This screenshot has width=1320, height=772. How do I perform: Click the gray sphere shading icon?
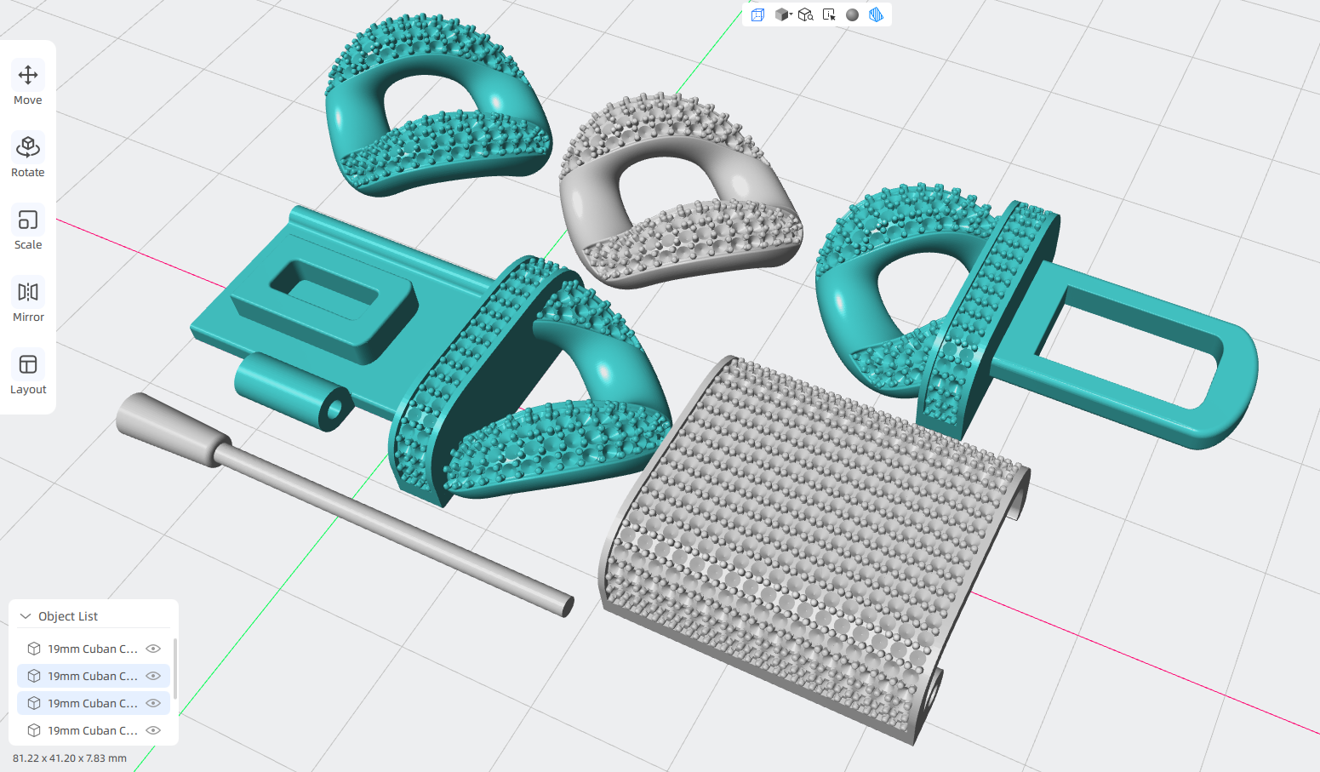click(852, 14)
